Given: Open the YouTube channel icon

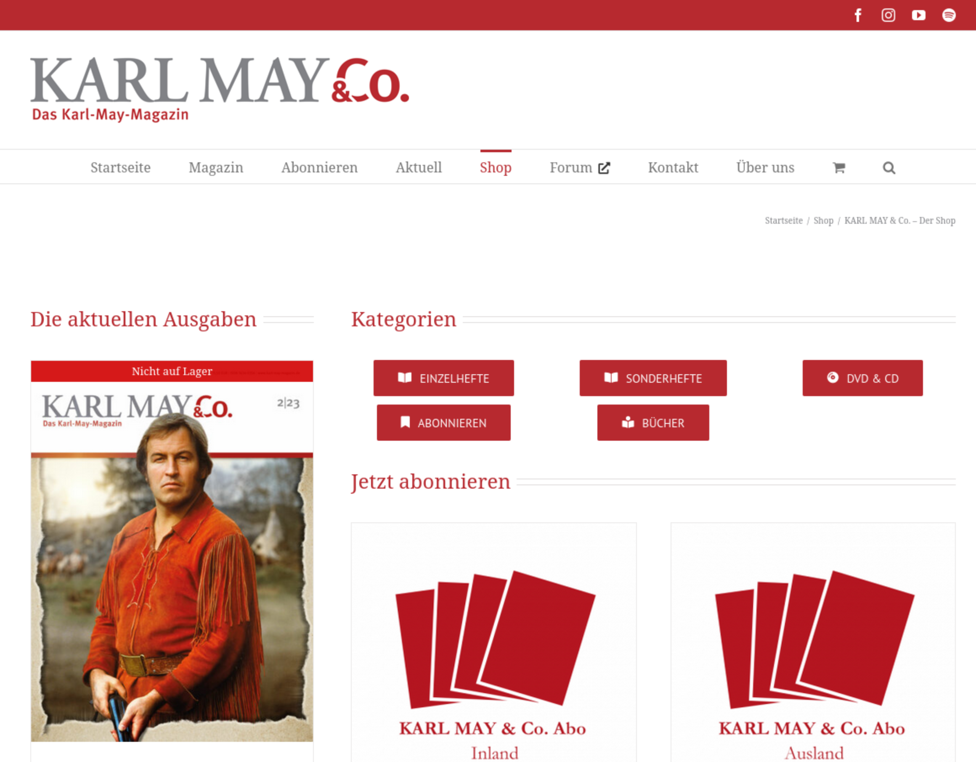Looking at the screenshot, I should click(x=918, y=15).
